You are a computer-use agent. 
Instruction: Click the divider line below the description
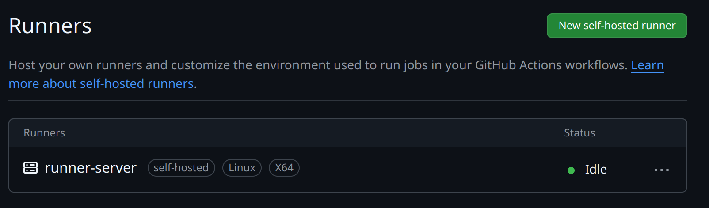pos(347,100)
